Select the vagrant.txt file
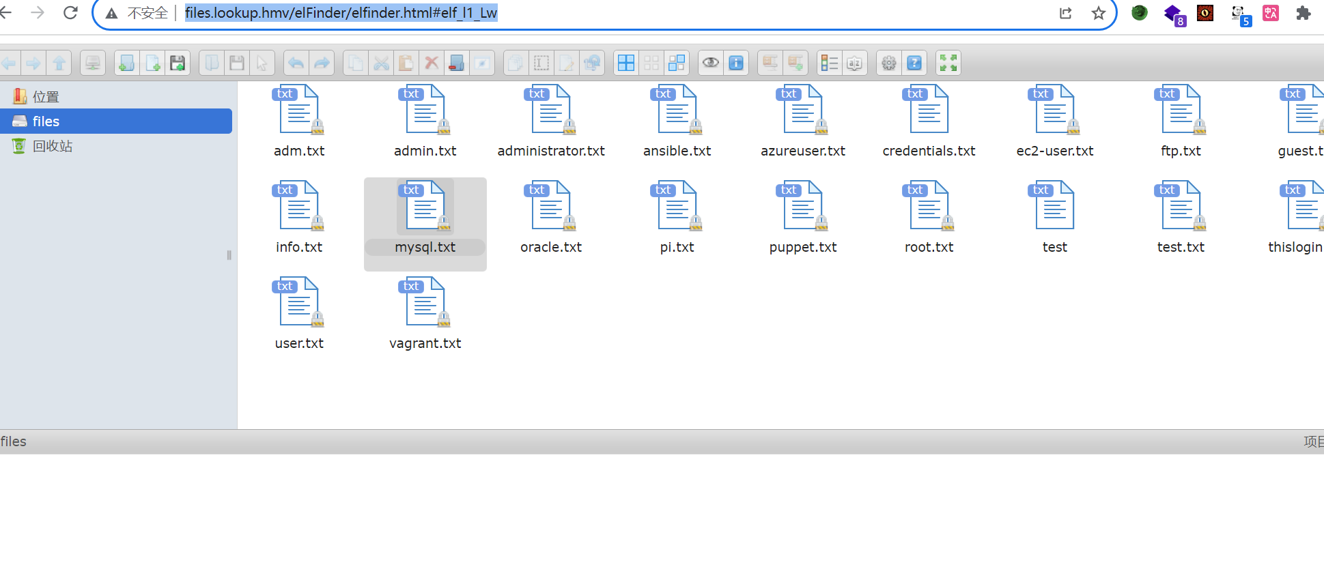Viewport: 1324px width, 584px height. (x=425, y=314)
